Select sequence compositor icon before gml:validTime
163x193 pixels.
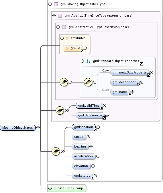coord(60,111)
